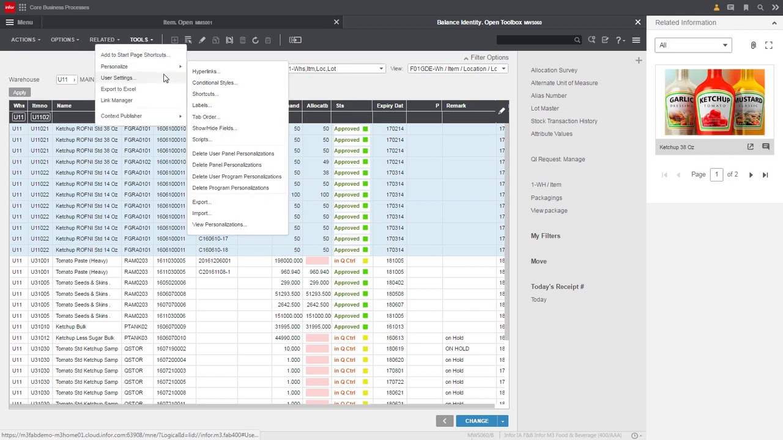Open the Related Information 'All' dropdown
Image resolution: width=783 pixels, height=440 pixels.
pyautogui.click(x=692, y=45)
